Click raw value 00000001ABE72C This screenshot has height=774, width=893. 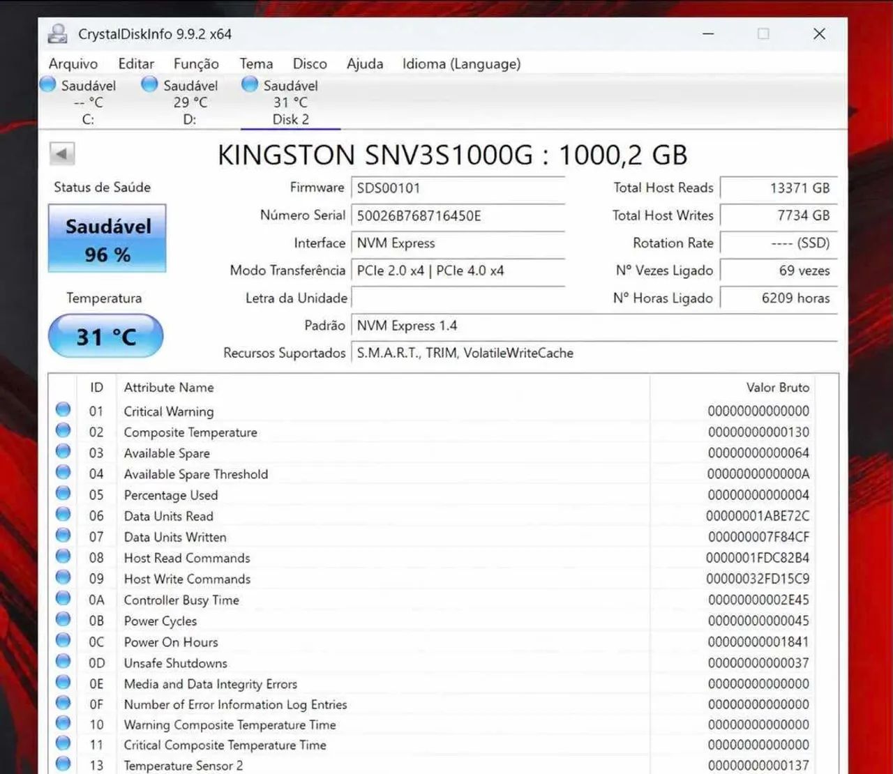pos(758,516)
